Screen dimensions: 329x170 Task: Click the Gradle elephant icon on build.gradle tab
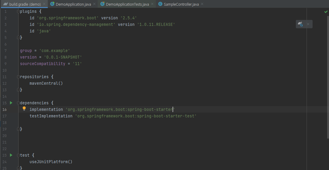pos(6,4)
